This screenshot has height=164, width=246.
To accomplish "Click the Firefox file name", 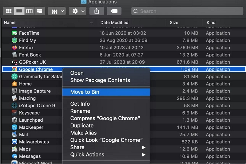I will 26,48.
